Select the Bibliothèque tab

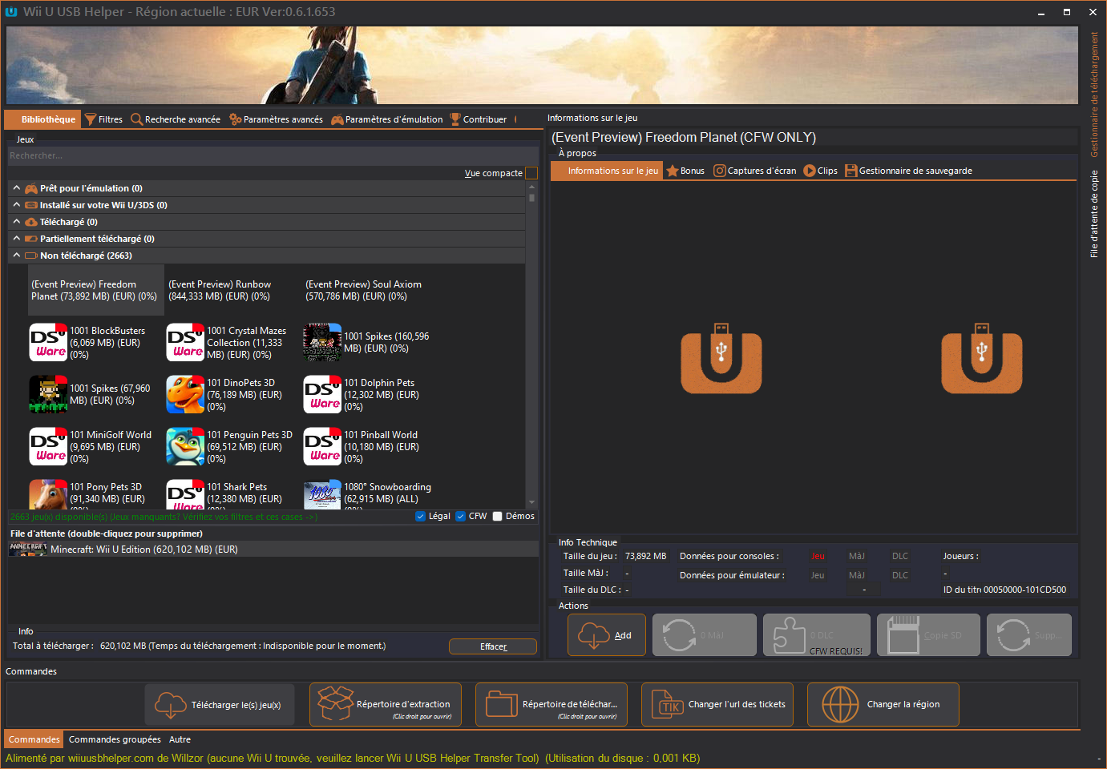[x=42, y=119]
